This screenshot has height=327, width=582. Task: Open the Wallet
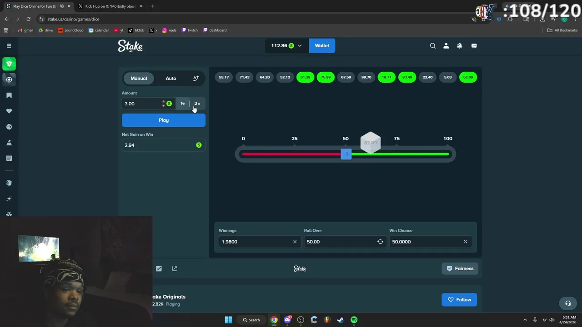pos(322,45)
